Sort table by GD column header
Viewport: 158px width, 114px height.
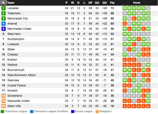pyautogui.click(x=105, y=3)
